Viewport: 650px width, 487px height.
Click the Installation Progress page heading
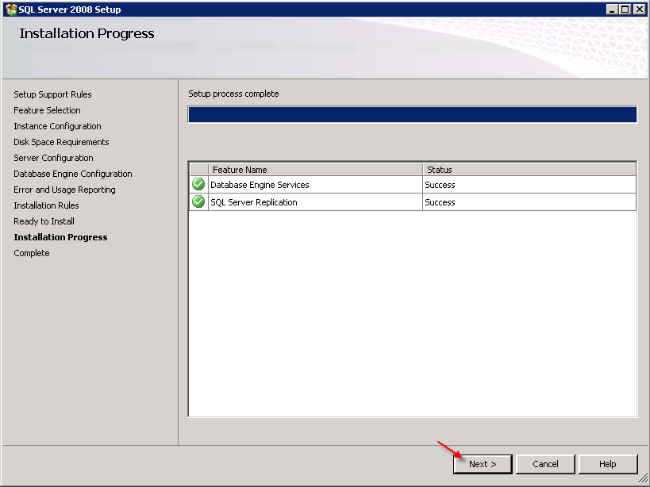pos(87,33)
